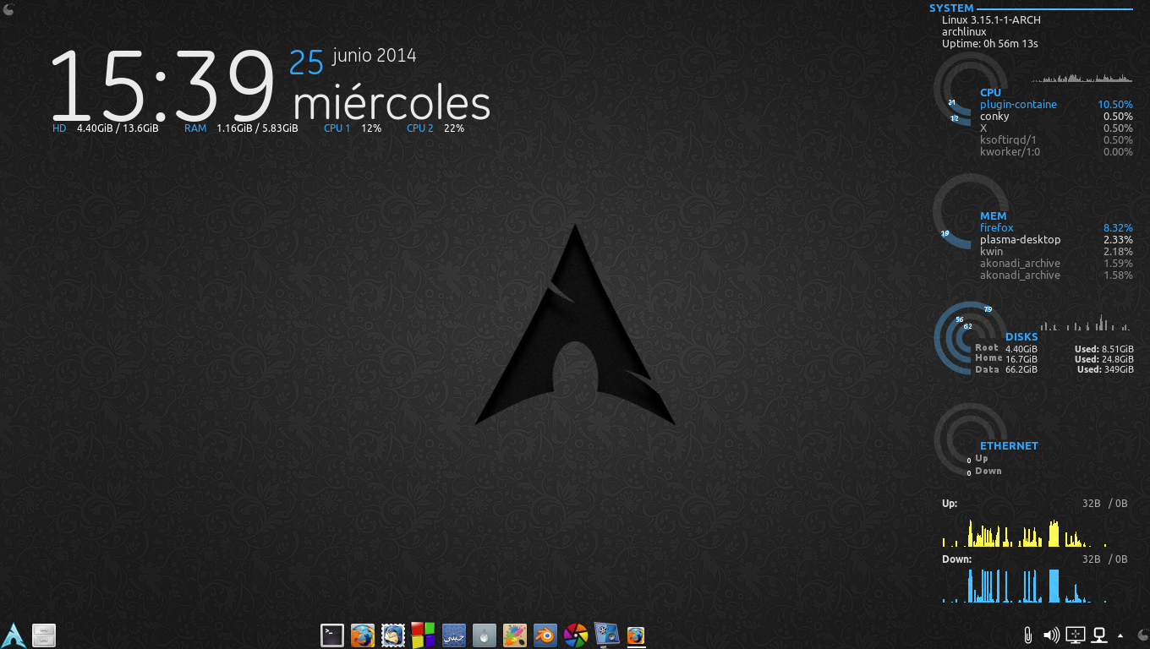The height and width of the screenshot is (649, 1150).
Task: Click the "RAM 1.16GiB / 5.83GiB" readout
Action: (241, 128)
